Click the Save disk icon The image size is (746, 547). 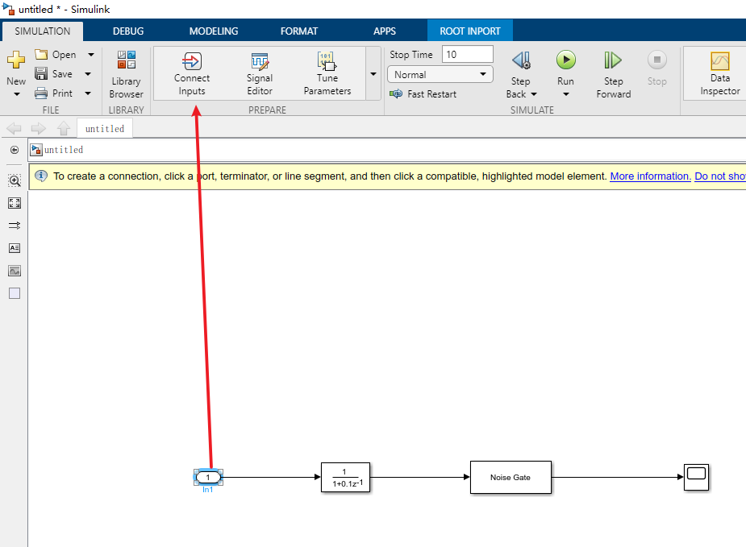(41, 73)
